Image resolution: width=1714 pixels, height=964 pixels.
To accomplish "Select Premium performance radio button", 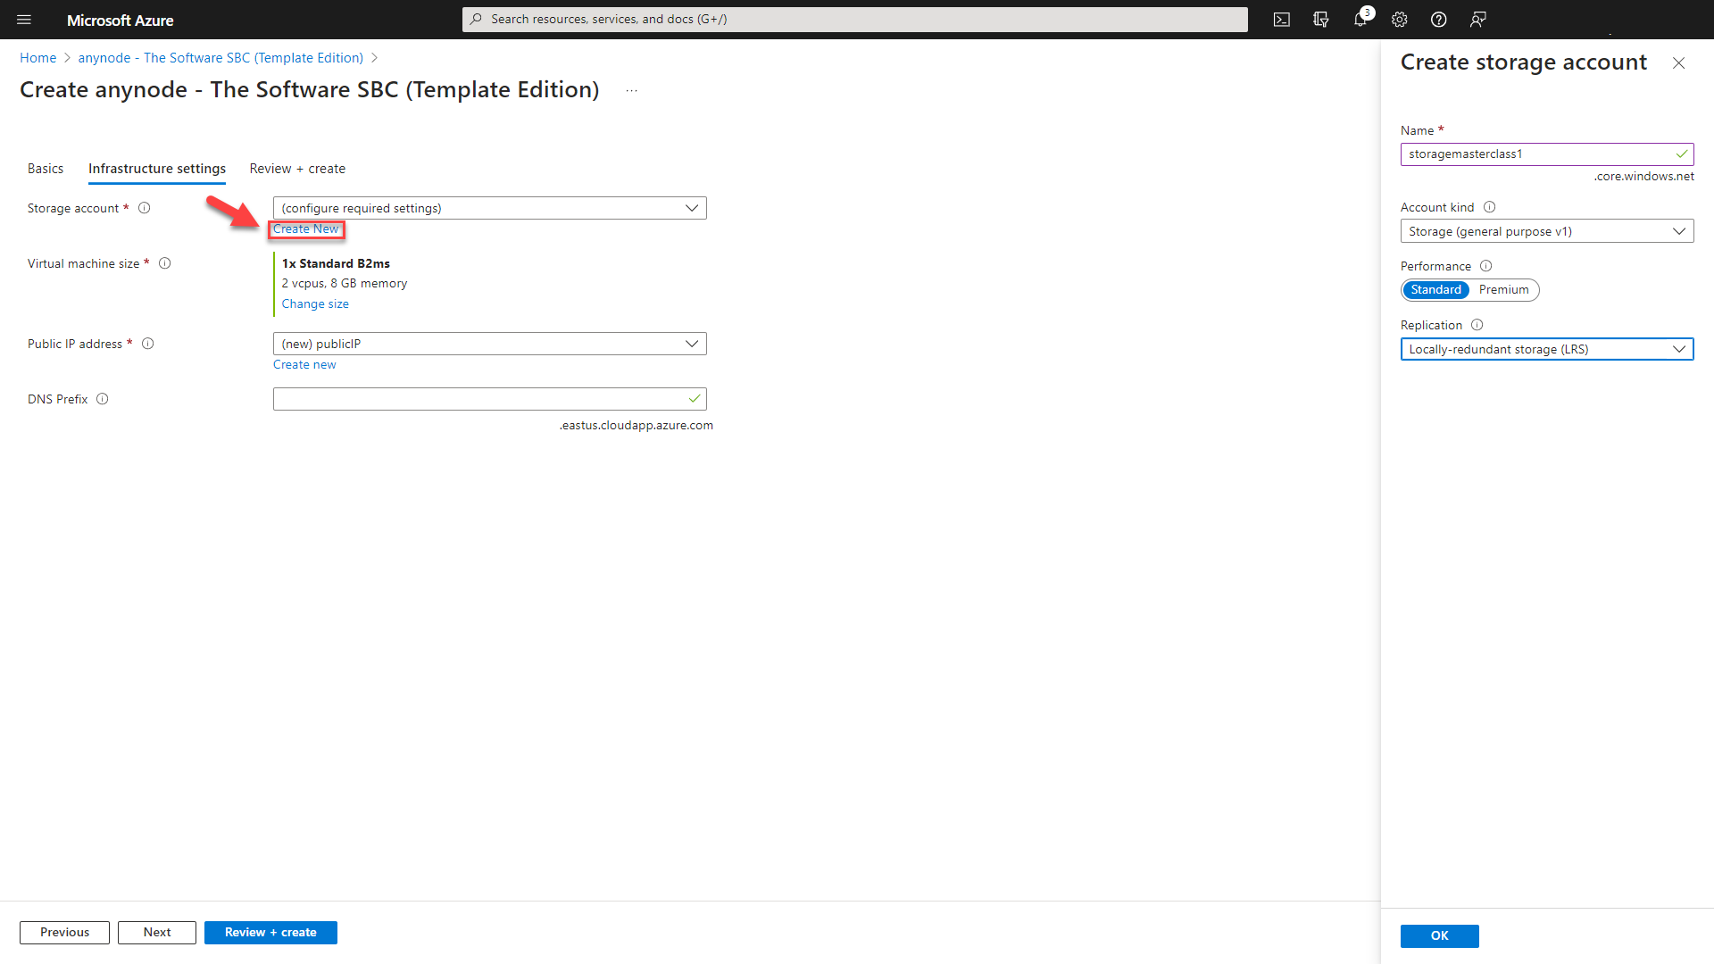I will click(x=1503, y=289).
